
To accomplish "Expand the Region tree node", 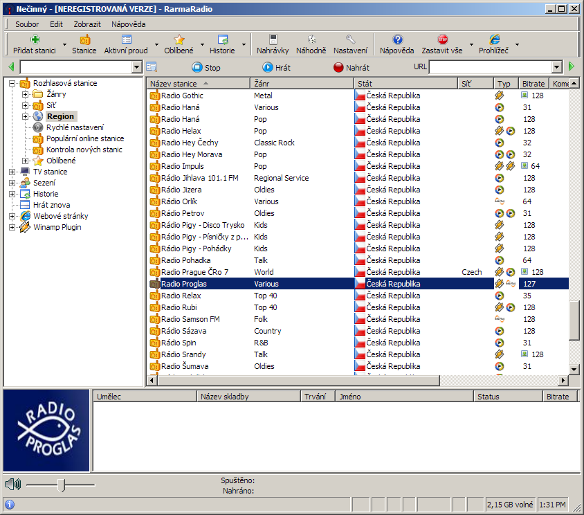I will [x=25, y=116].
